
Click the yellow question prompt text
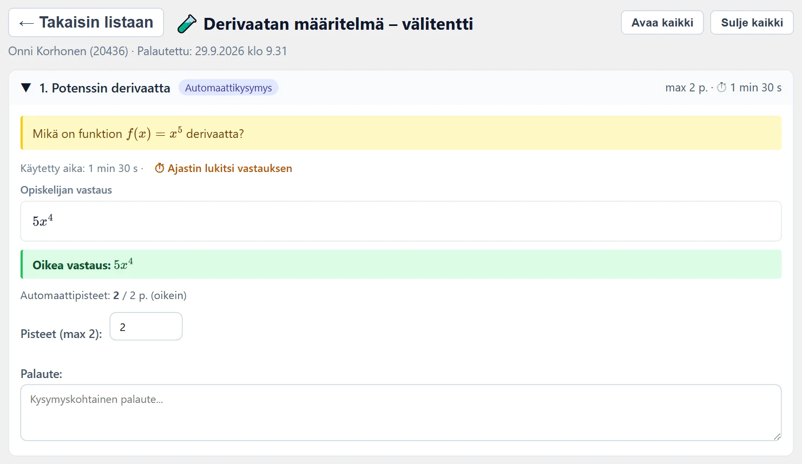coord(138,133)
